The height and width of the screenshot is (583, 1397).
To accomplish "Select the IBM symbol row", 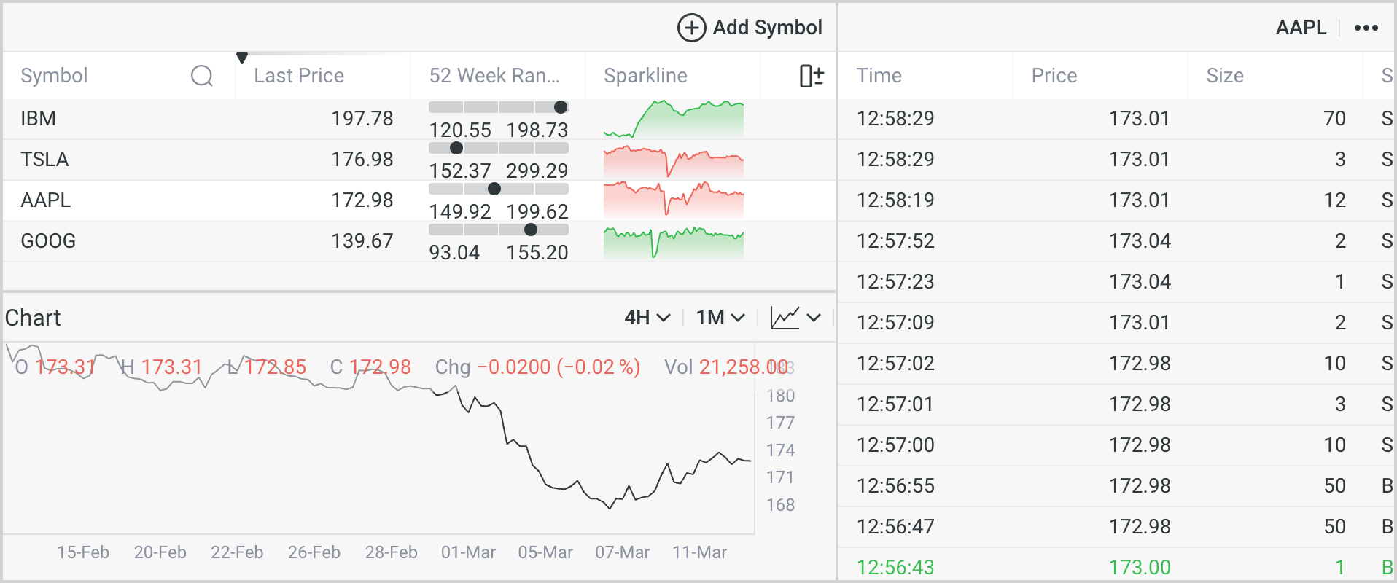I will point(419,119).
